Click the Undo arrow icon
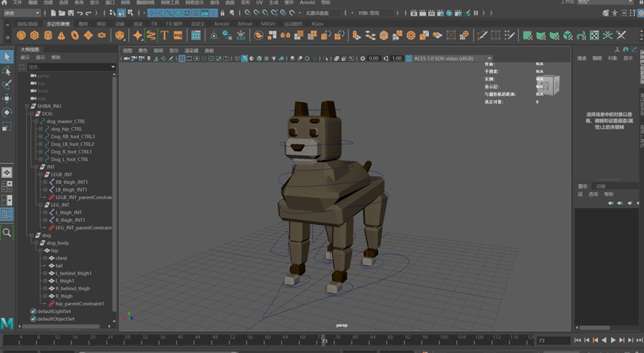 pos(80,13)
